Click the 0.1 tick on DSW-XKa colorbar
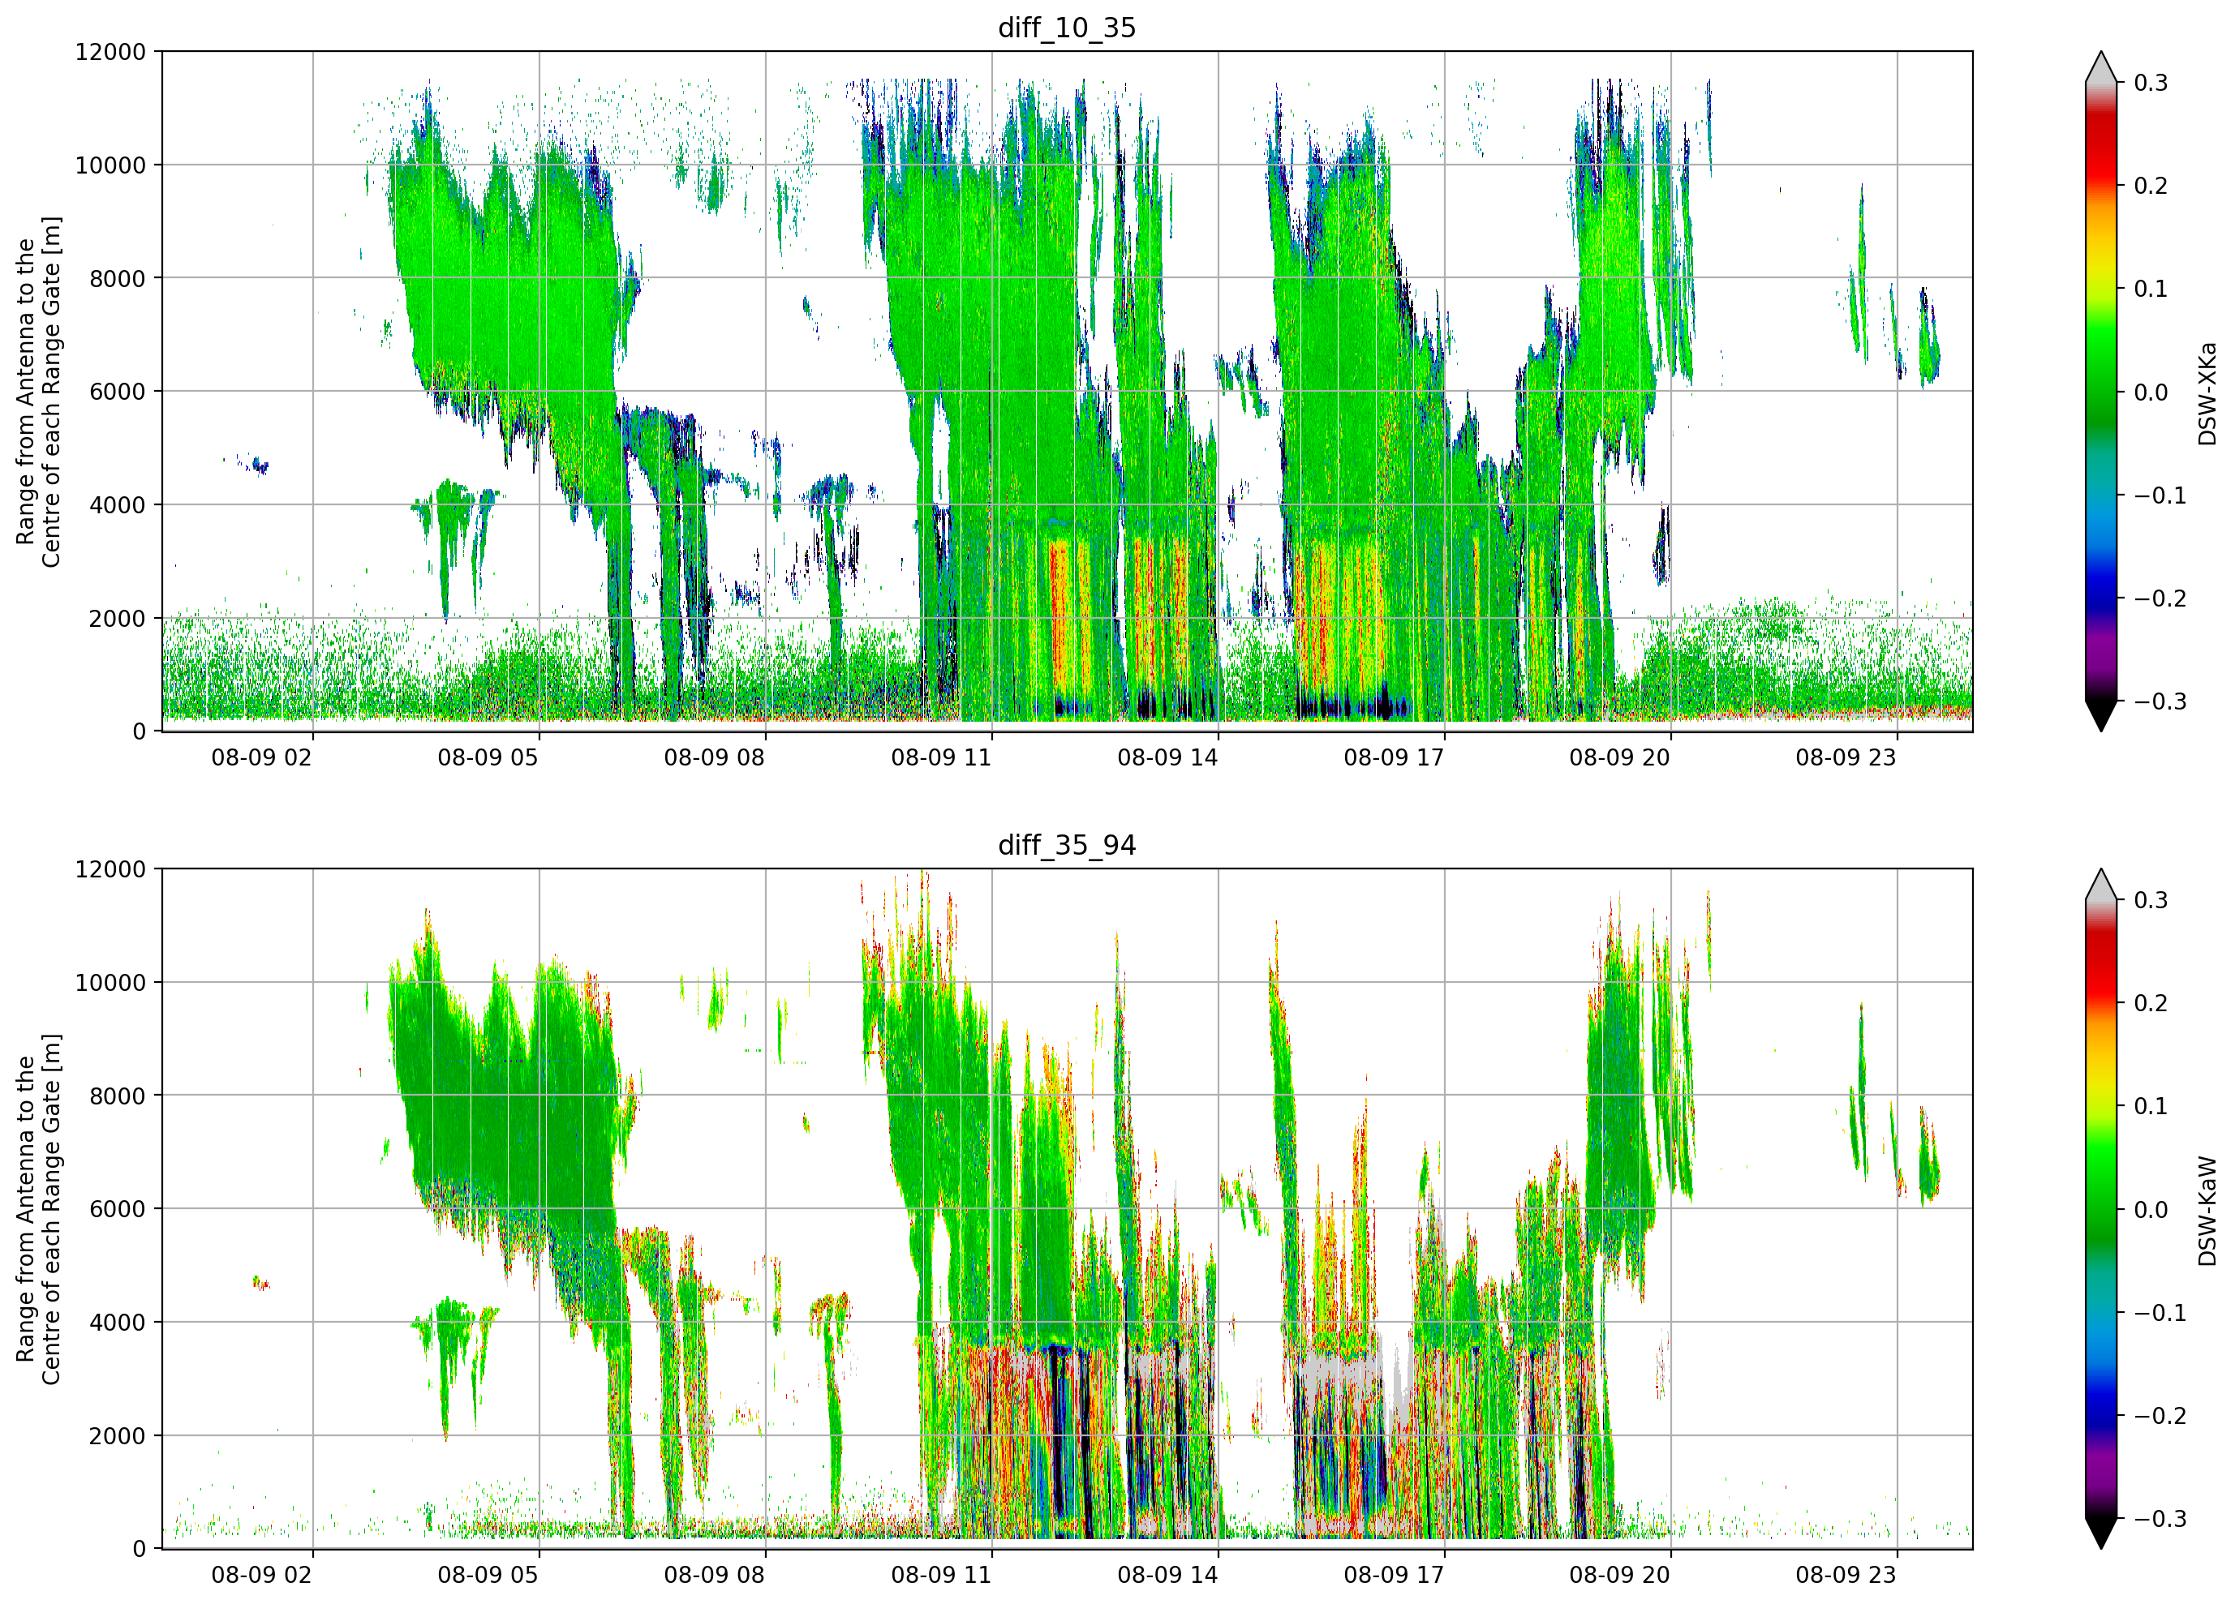Viewport: 2235px width, 1604px height. tap(2151, 289)
